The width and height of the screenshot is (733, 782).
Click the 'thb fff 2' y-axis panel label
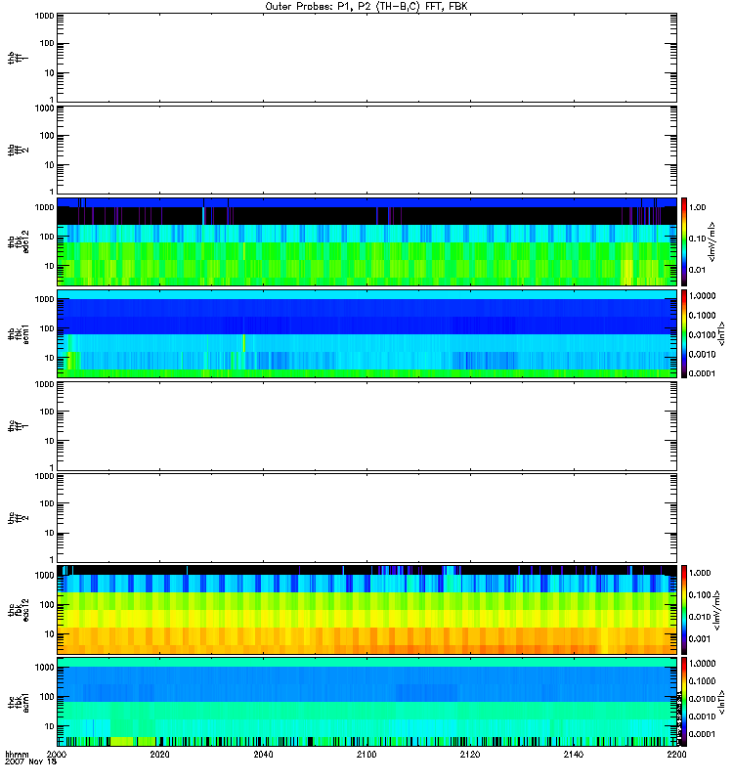coord(19,150)
